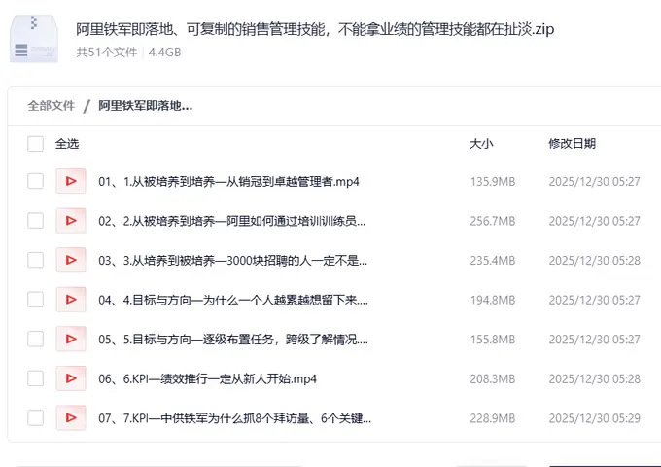
Task: Click the zip archive file icon
Action: pyautogui.click(x=34, y=39)
